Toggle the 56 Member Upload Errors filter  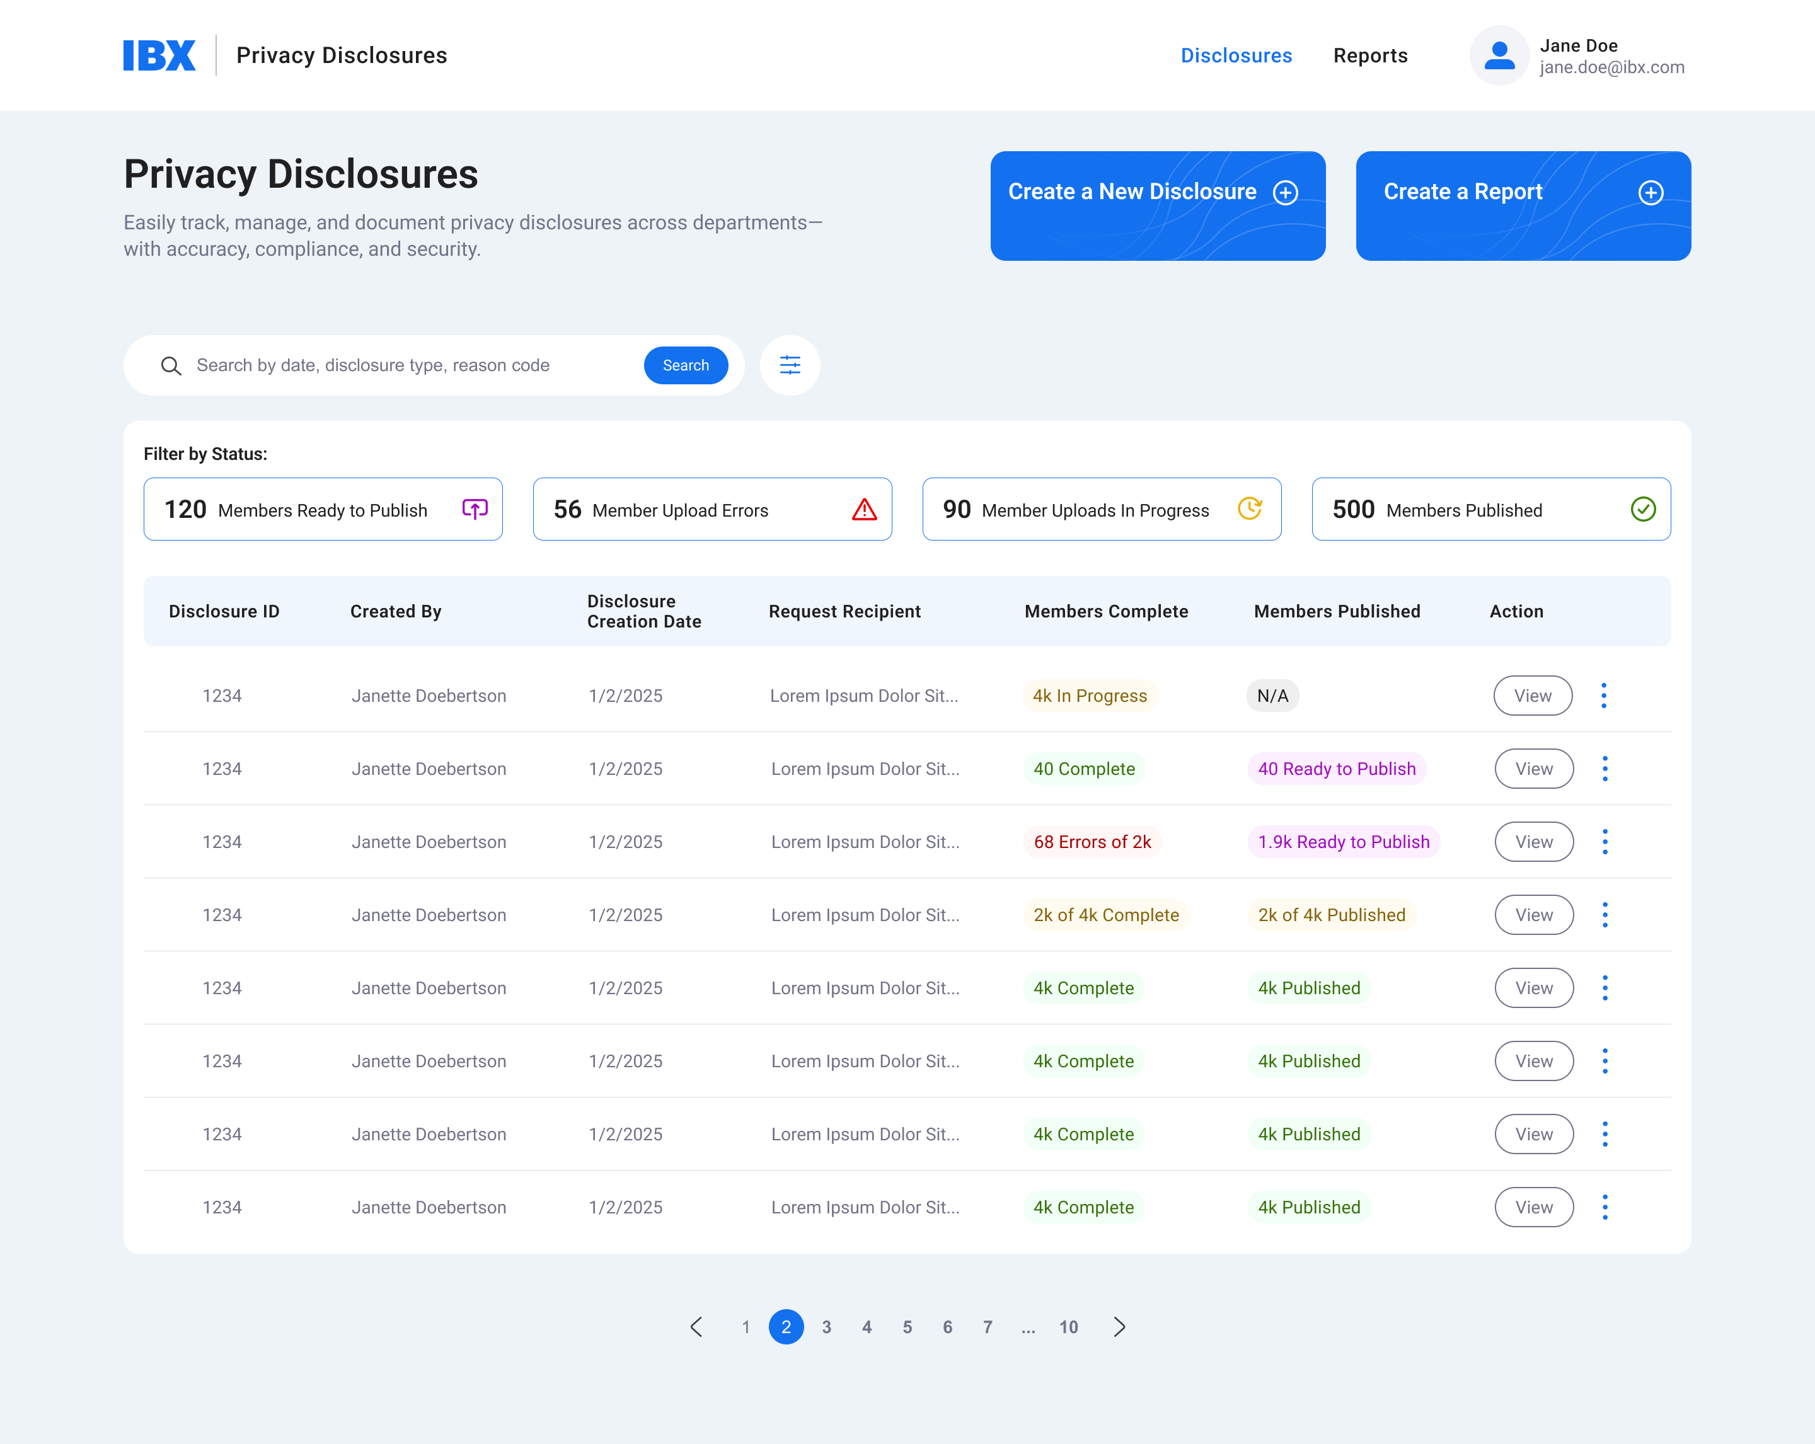712,509
